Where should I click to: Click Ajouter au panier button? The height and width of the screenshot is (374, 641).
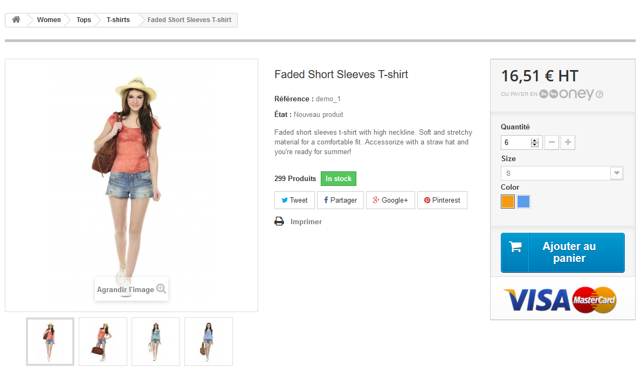click(x=562, y=253)
